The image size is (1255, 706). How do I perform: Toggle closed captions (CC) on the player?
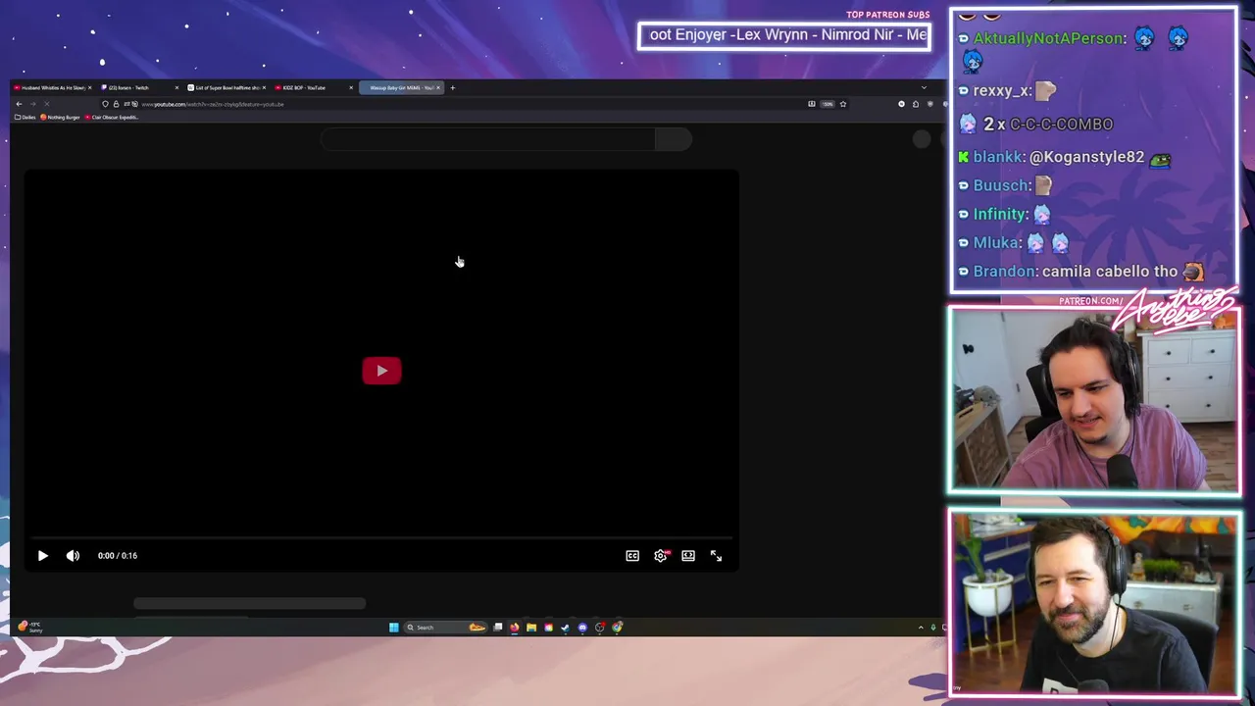[632, 556]
